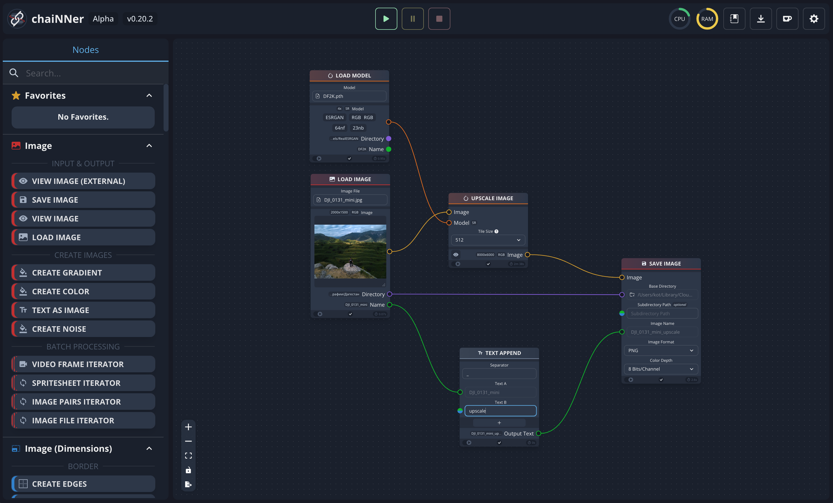Toggle the canvas lock icon
Image resolution: width=833 pixels, height=503 pixels.
[188, 470]
